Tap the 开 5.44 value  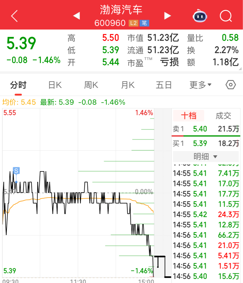pyautogui.click(x=111, y=62)
